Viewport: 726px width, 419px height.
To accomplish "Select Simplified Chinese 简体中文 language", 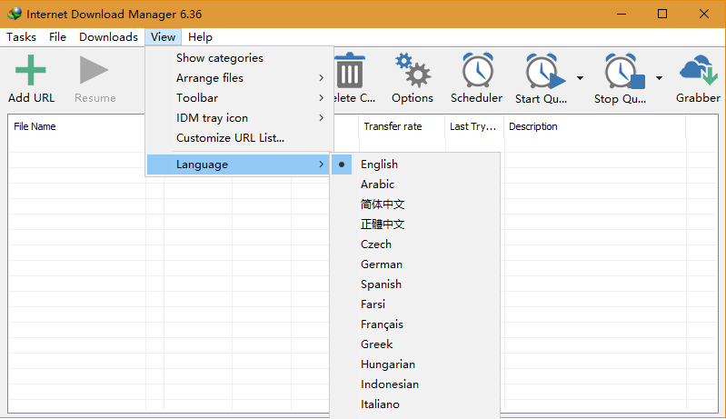I will point(415,205).
